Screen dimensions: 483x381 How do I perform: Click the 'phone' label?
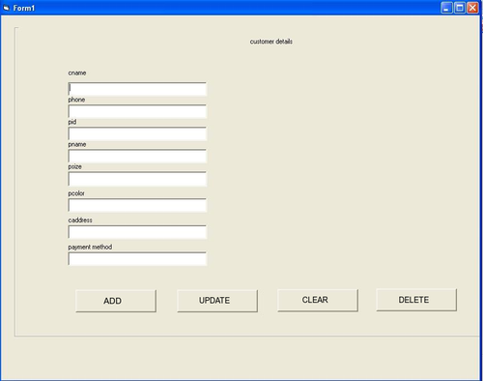(76, 100)
